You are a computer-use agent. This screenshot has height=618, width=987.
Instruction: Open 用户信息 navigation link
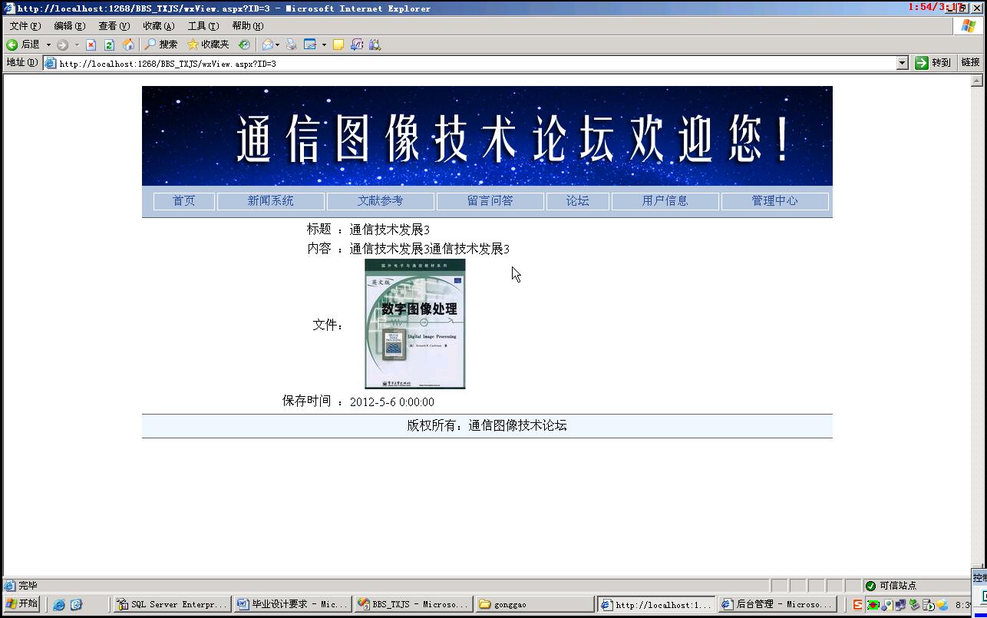pos(665,201)
